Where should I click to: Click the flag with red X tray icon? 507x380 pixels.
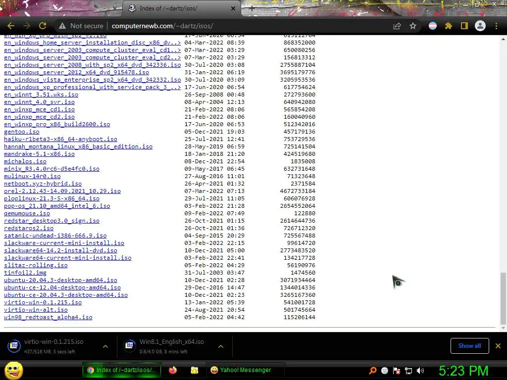coord(397,370)
